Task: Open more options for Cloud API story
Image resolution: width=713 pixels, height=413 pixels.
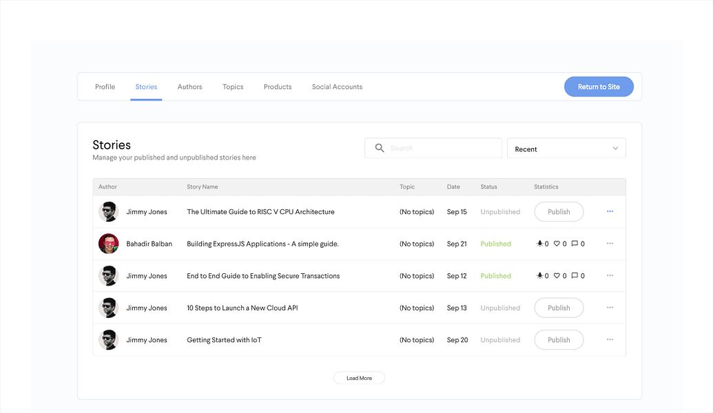Action: 610,308
